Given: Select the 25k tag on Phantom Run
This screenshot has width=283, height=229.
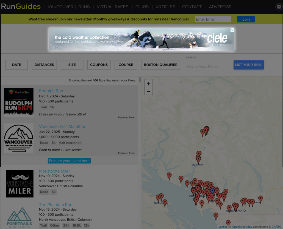Looking at the screenshot, I should pos(66,226).
